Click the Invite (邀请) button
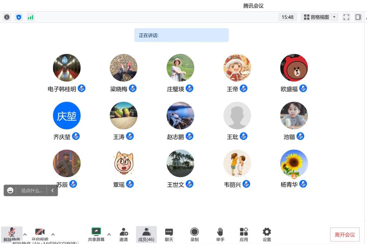This screenshot has height=244, width=367. pos(124,234)
